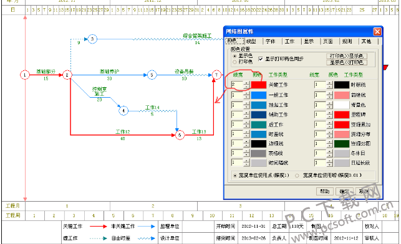Click node 7 circle next to dialog
Screen dimensions: 401x244
(216, 75)
